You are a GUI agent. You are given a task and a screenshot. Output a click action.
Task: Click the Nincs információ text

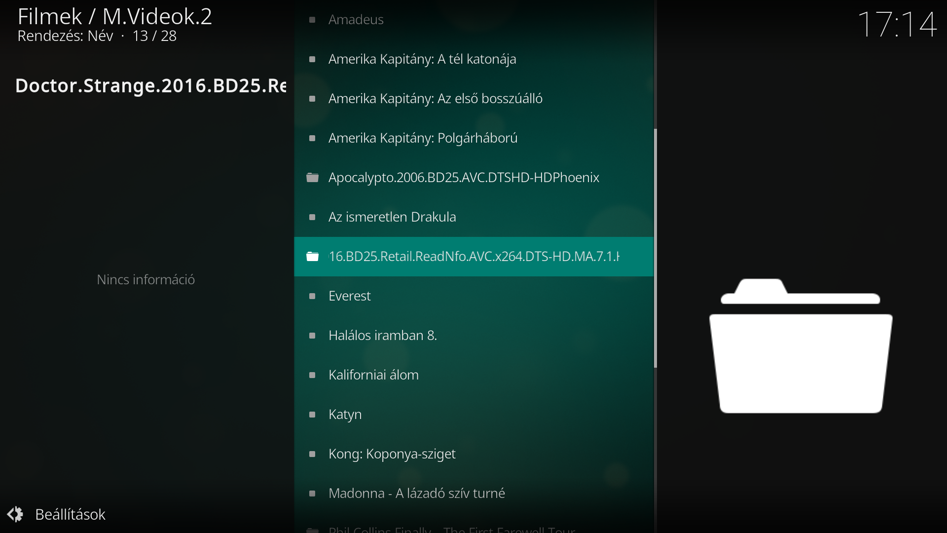[x=146, y=280]
